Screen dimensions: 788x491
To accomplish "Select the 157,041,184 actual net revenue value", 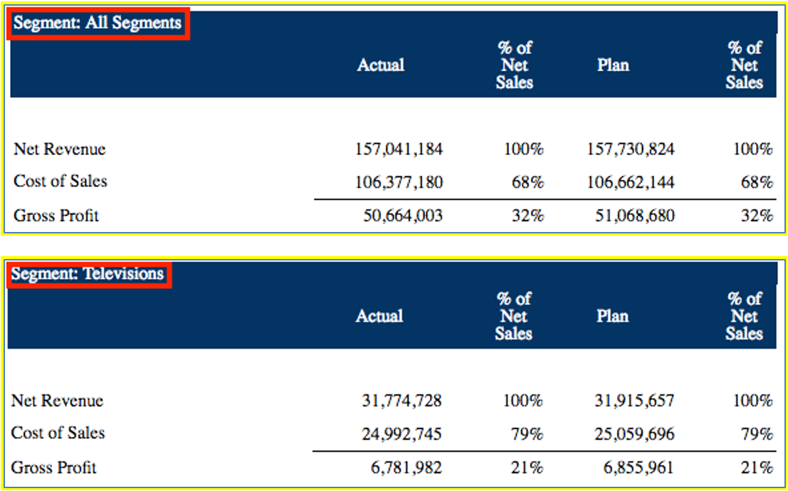I will pyautogui.click(x=399, y=149).
